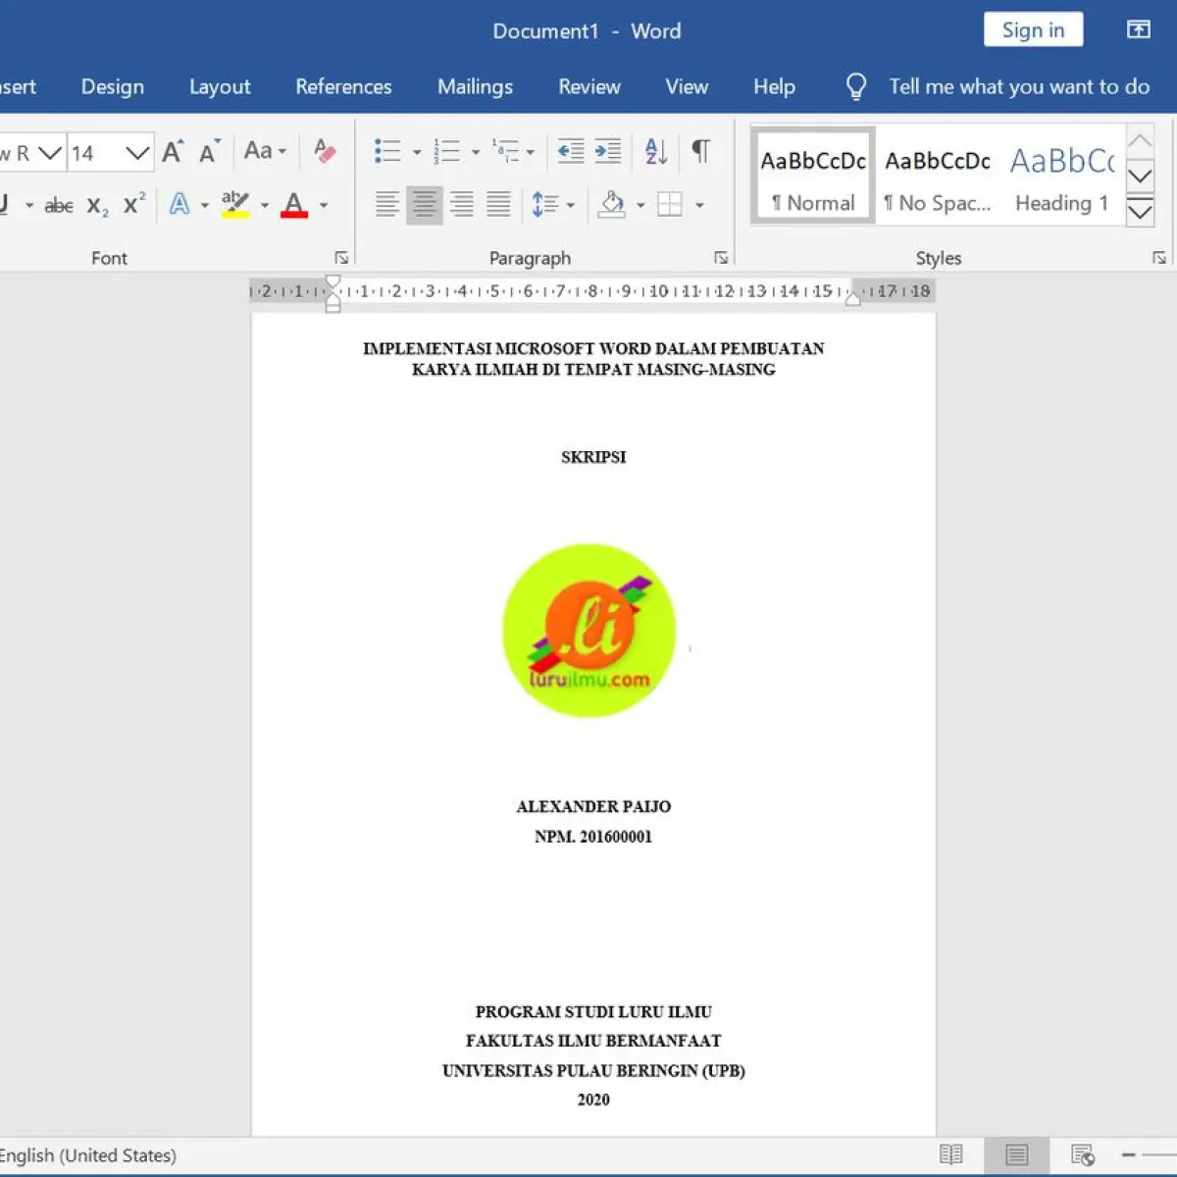Open Paragraph dialog launcher
Screen dimensions: 1177x1177
point(721,258)
